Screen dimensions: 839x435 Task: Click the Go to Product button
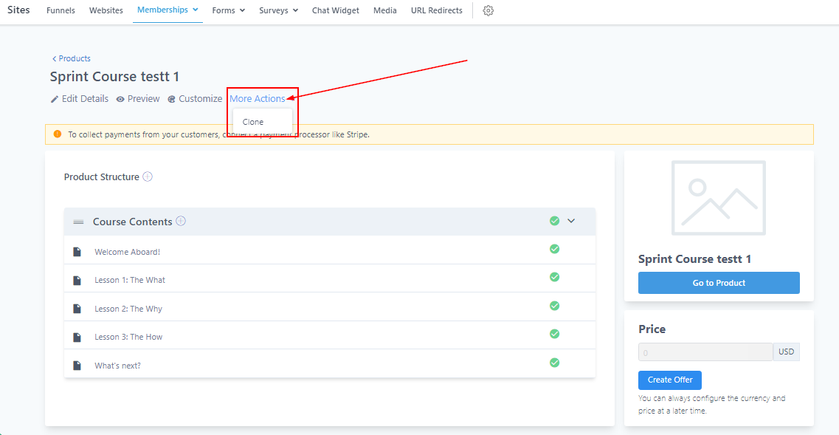tap(718, 283)
